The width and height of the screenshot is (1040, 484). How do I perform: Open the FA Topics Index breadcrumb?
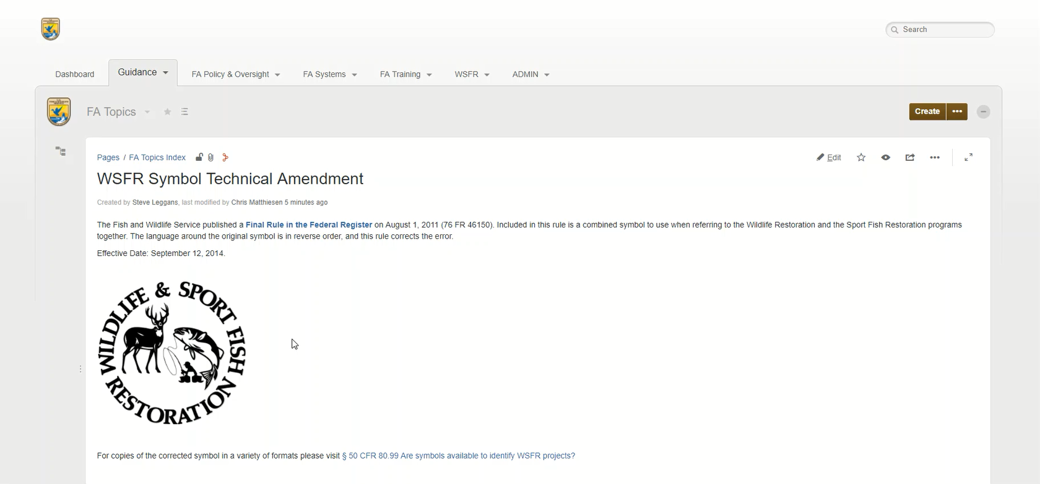coord(157,158)
